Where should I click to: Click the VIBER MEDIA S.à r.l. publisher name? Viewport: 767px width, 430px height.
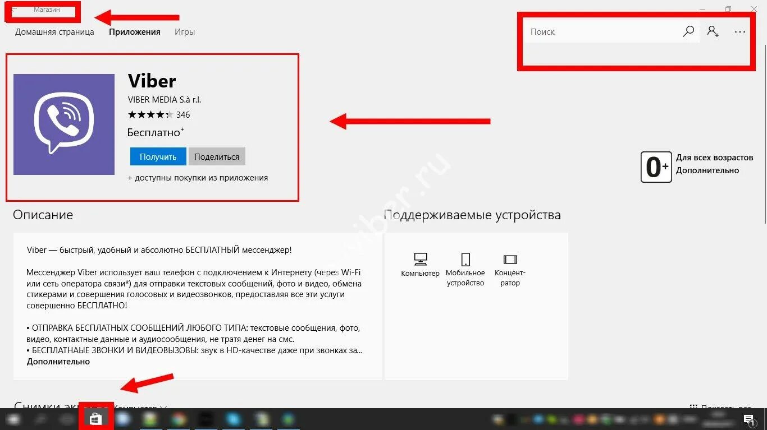[165, 100]
